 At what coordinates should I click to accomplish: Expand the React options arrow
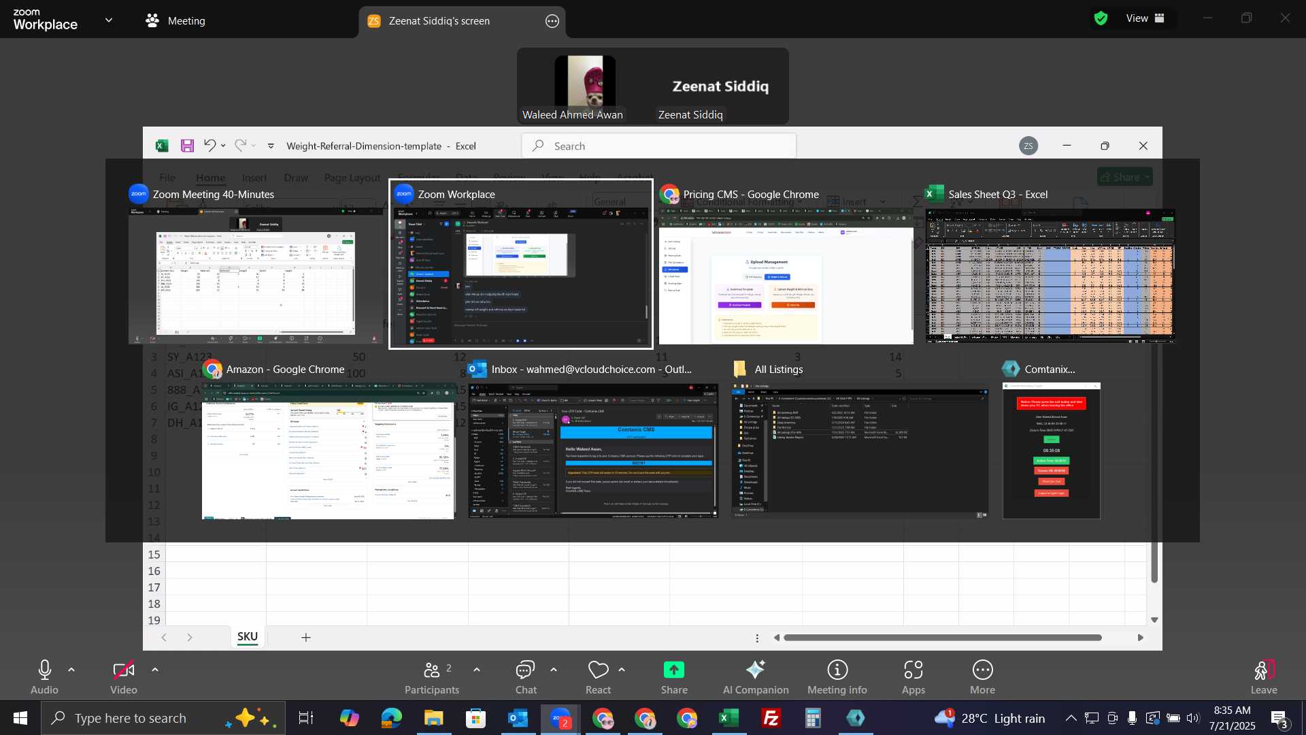click(622, 670)
